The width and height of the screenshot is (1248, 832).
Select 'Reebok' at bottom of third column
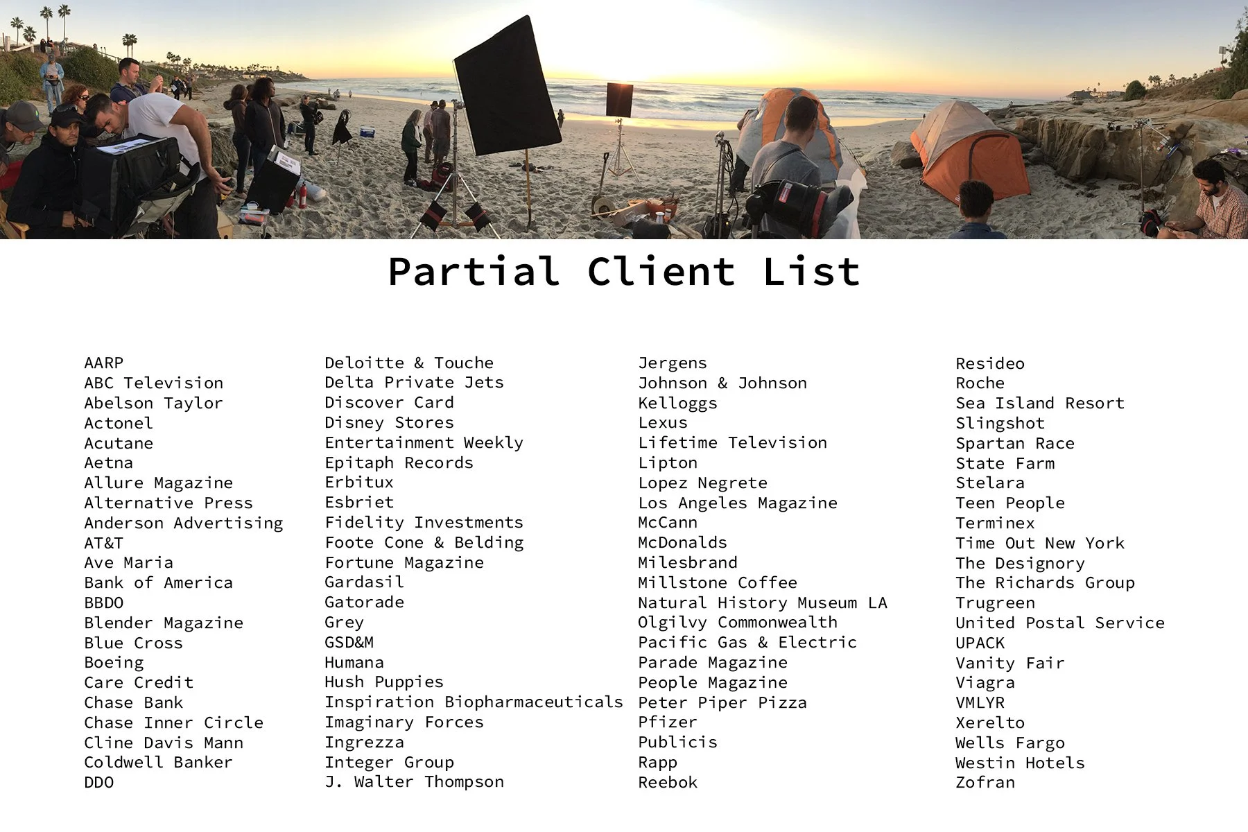(x=668, y=782)
